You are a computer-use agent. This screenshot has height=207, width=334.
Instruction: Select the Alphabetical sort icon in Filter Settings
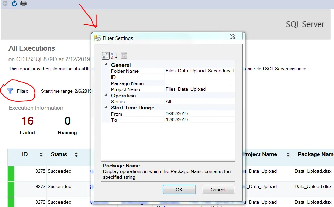pos(114,56)
